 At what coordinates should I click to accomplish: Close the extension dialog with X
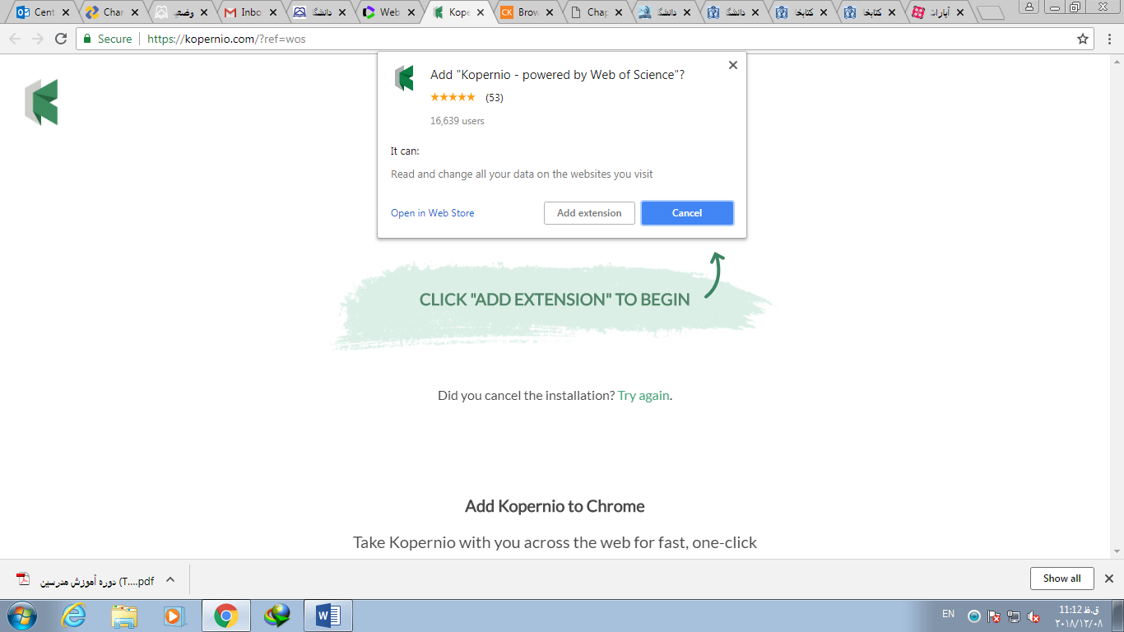click(732, 66)
